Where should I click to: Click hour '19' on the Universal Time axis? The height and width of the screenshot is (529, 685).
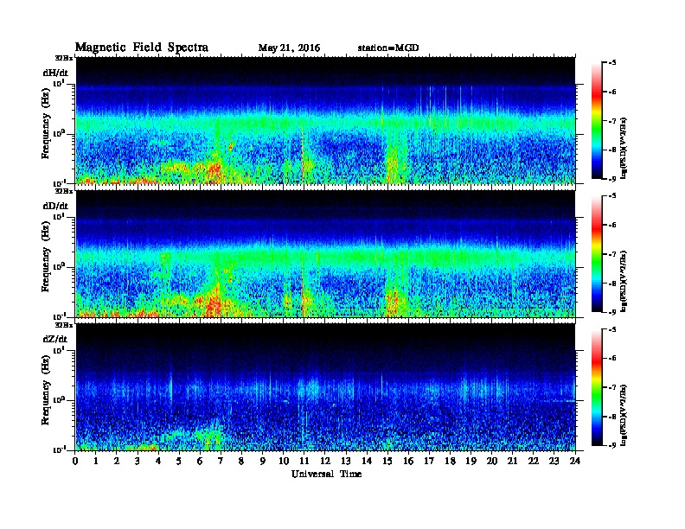tap(471, 461)
